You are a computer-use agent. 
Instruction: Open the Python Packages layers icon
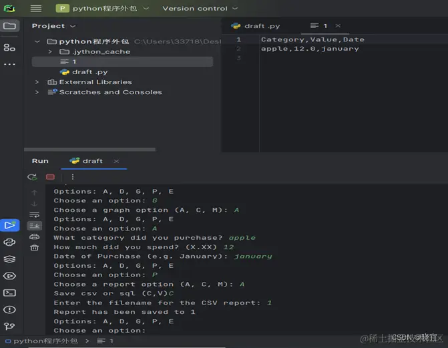tap(9, 259)
